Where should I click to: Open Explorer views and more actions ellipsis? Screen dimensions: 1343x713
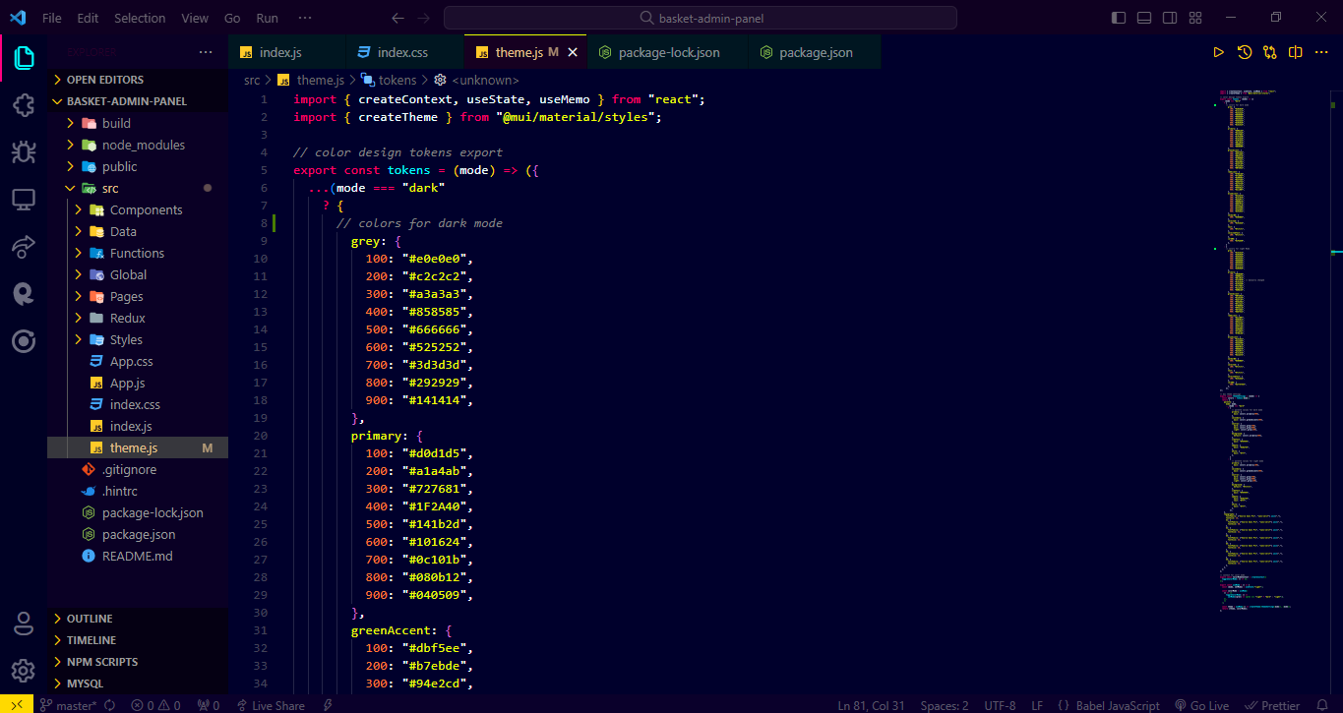point(205,52)
